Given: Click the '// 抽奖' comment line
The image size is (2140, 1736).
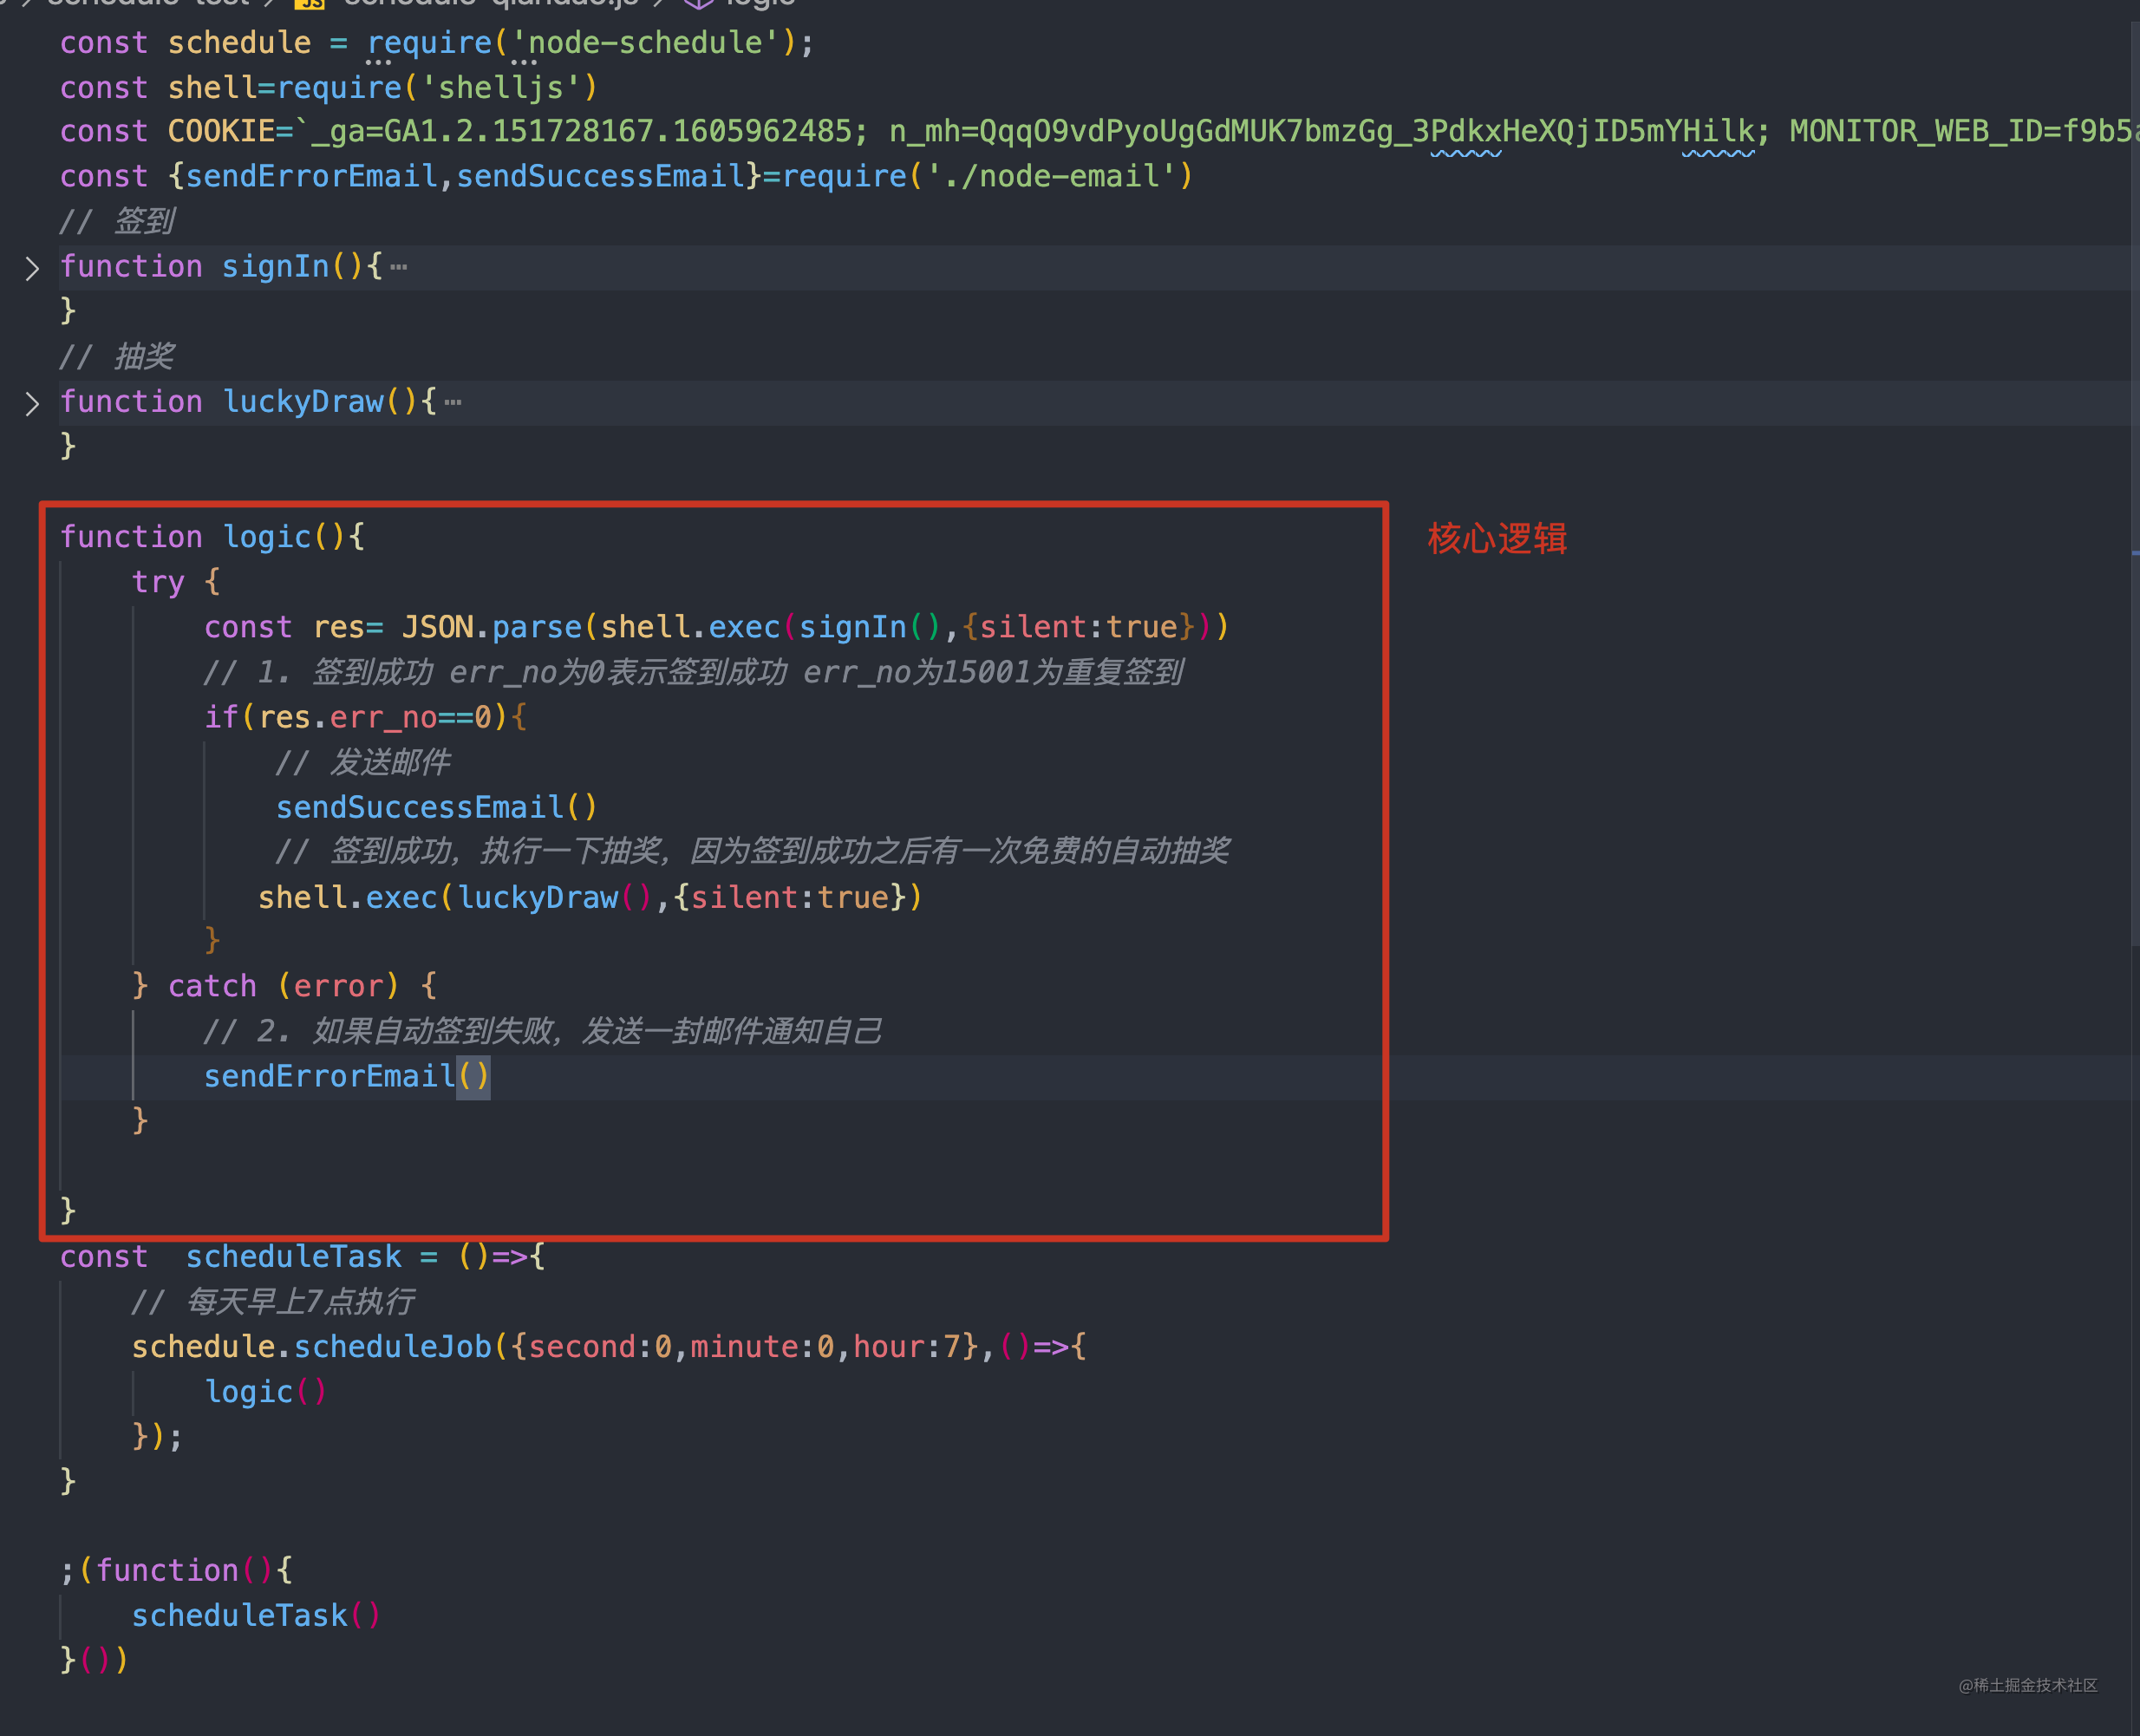Looking at the screenshot, I should [117, 356].
